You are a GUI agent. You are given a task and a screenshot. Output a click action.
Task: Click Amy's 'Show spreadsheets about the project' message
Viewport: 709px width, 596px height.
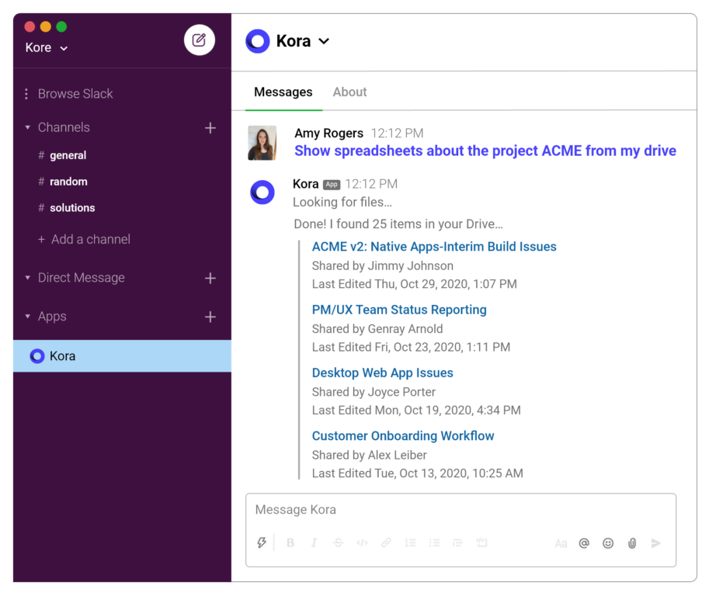(485, 151)
